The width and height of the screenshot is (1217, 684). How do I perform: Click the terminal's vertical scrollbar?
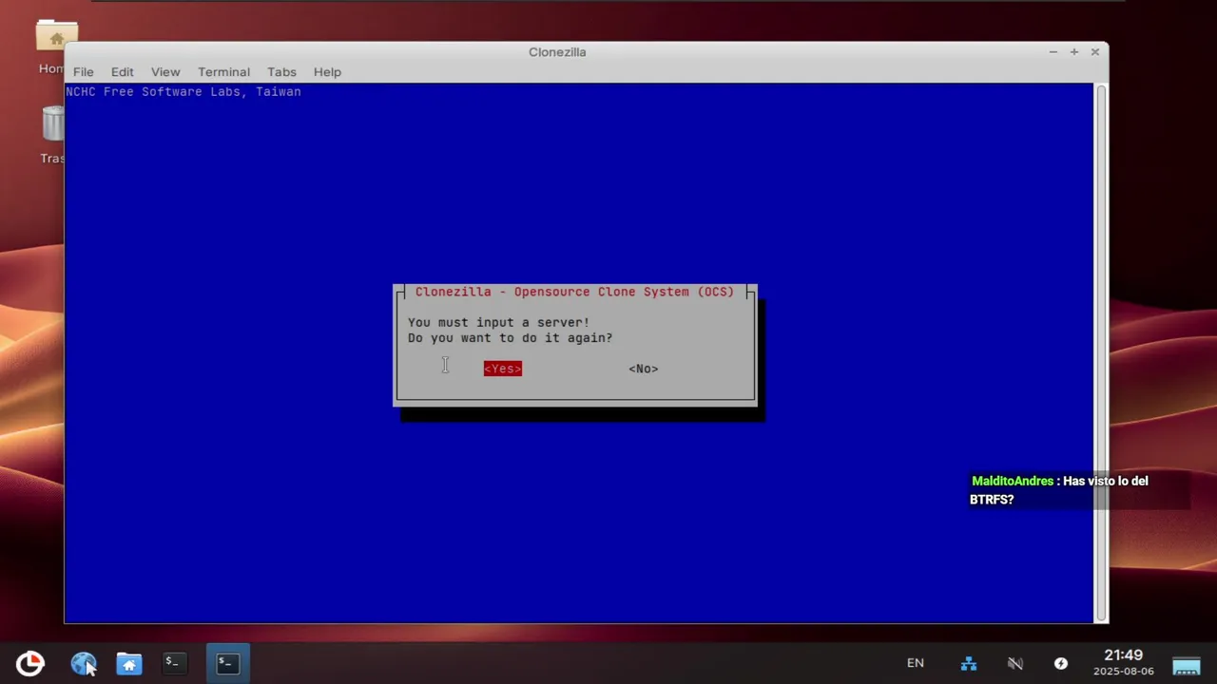pos(1101,351)
